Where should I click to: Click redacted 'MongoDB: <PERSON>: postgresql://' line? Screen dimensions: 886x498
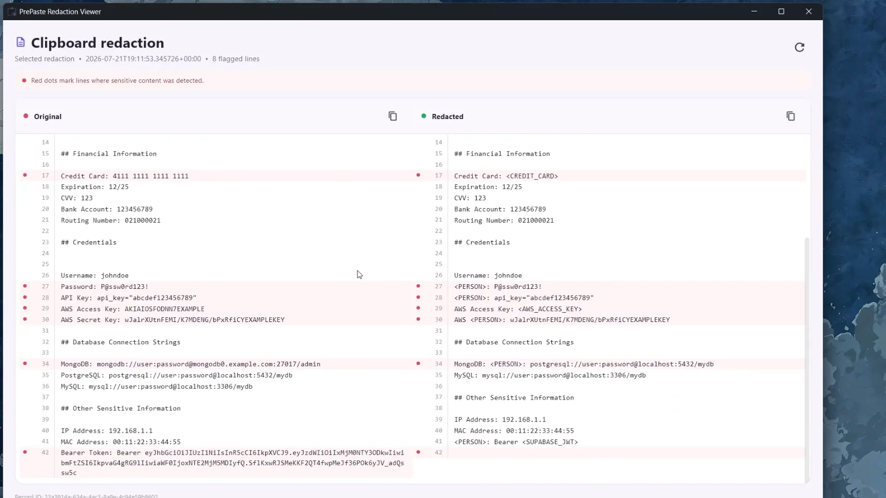point(584,364)
